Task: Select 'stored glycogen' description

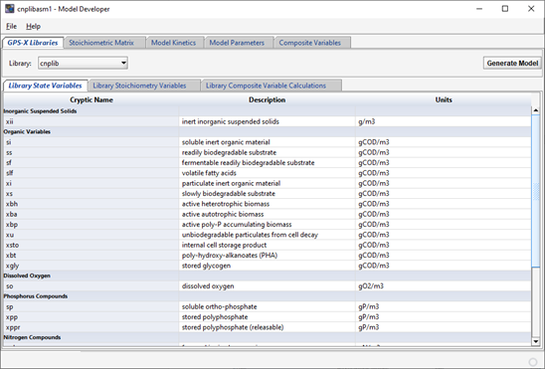Action: (x=267, y=266)
